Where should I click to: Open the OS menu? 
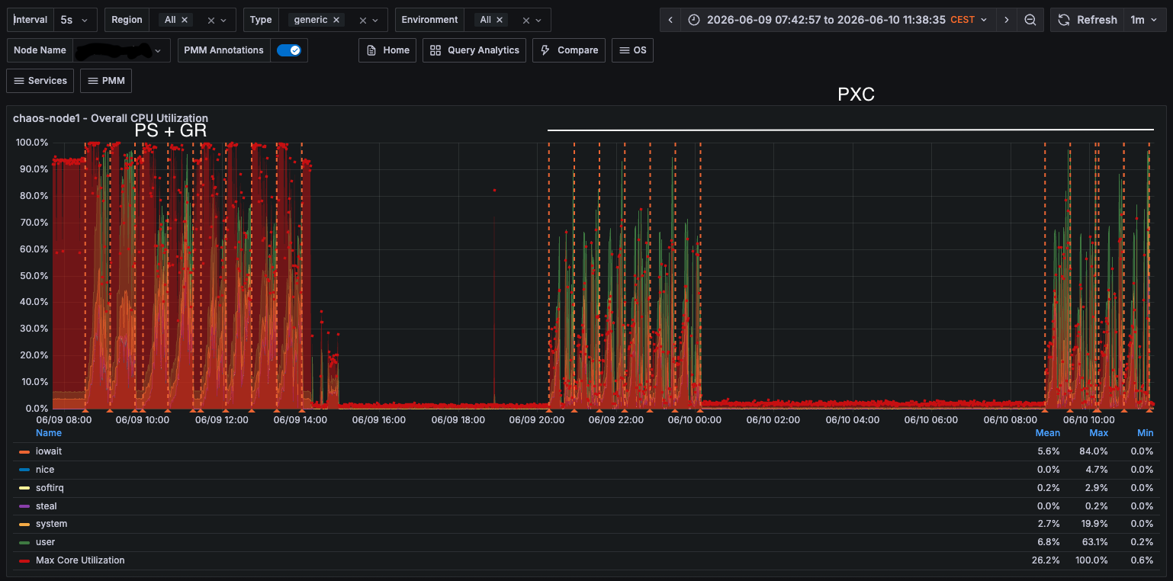point(632,50)
